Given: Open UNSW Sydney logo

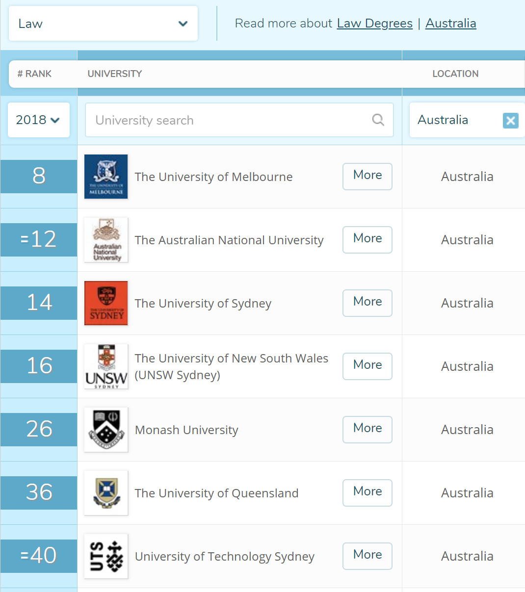Looking at the screenshot, I should pos(106,366).
